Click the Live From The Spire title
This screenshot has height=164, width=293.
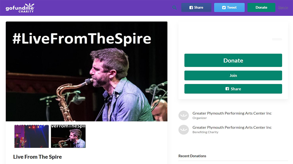(x=38, y=157)
